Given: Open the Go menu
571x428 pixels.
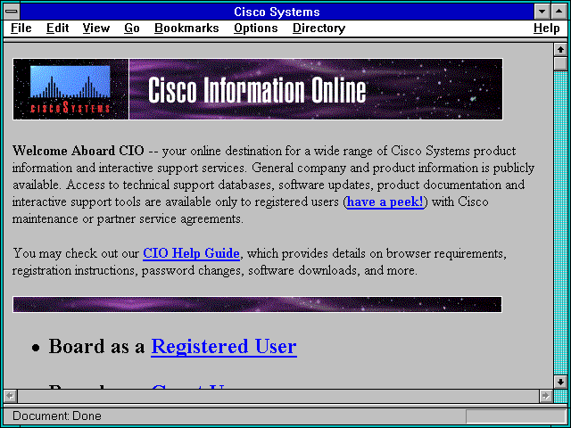Looking at the screenshot, I should click(x=131, y=29).
